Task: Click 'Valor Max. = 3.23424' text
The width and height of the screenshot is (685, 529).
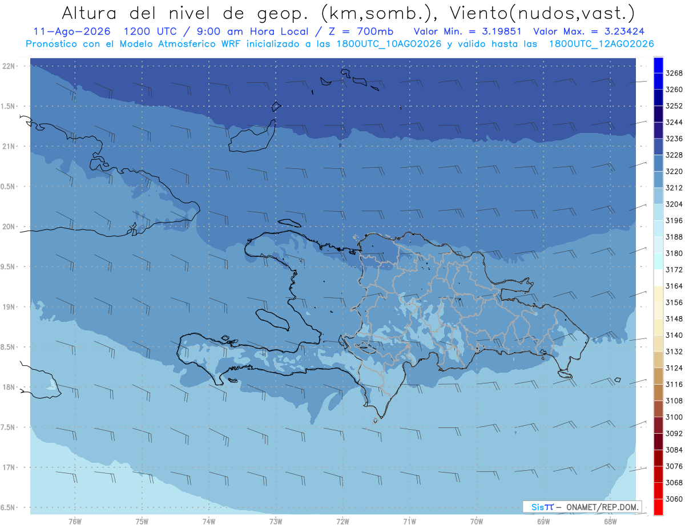Action: click(x=589, y=31)
